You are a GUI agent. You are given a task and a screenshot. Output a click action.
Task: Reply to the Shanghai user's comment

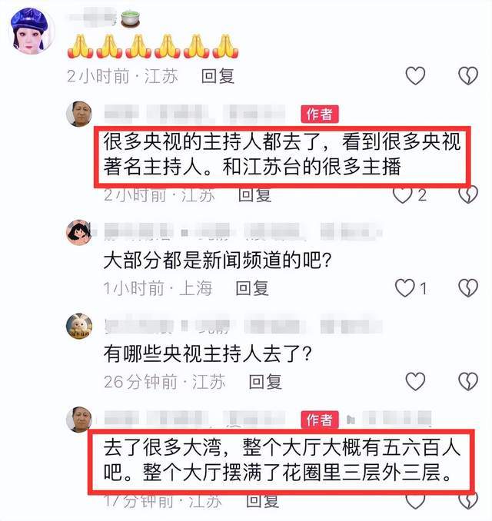tap(252, 288)
